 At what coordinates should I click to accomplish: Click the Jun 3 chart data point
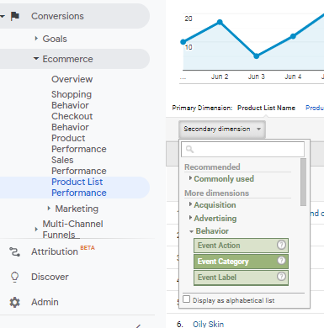click(x=257, y=56)
